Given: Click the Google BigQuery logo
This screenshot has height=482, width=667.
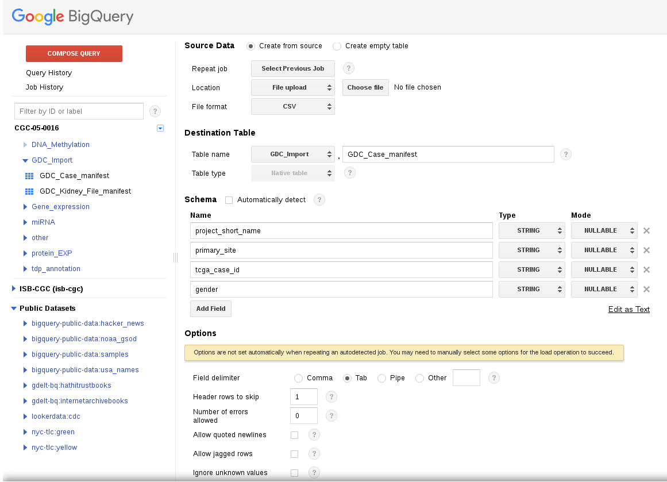Looking at the screenshot, I should 72,17.
